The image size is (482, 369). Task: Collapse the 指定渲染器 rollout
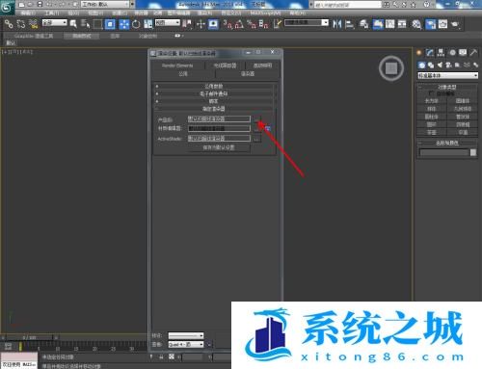point(214,109)
